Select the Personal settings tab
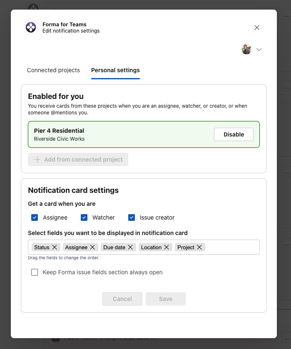This screenshot has height=349, width=291. 115,70
